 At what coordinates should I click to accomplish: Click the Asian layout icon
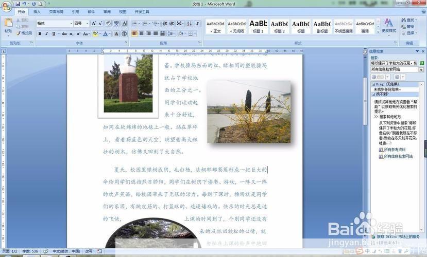tap(179, 24)
